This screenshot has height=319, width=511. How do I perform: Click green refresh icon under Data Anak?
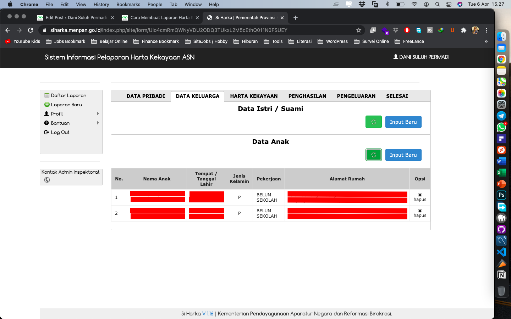point(373,155)
